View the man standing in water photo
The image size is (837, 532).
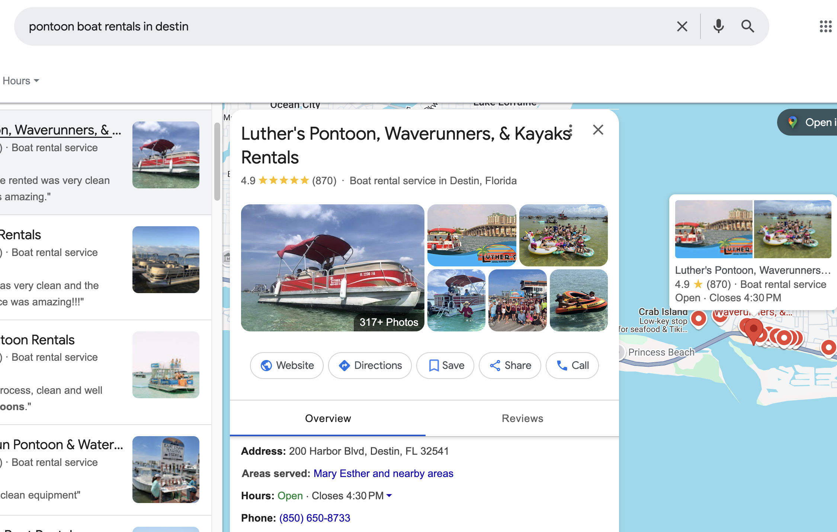[x=456, y=300]
